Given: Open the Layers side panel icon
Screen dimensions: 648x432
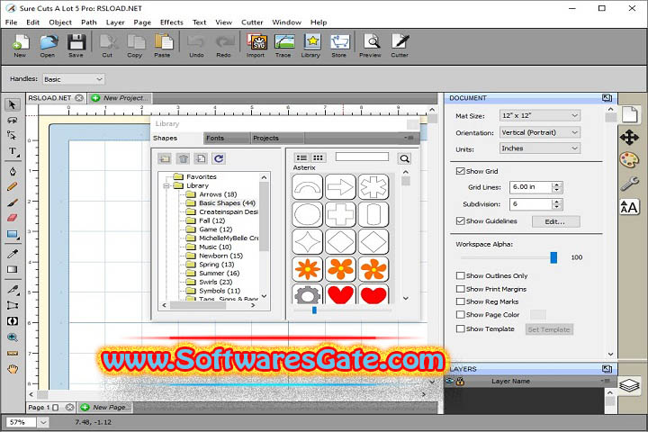Looking at the screenshot, I should tap(629, 385).
